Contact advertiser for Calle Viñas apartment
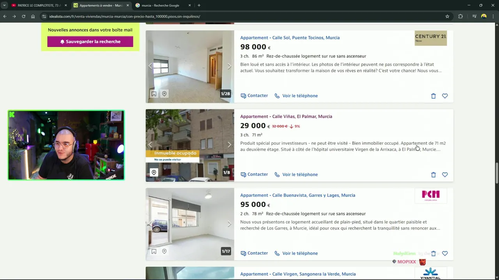499x280 pixels. point(254,175)
